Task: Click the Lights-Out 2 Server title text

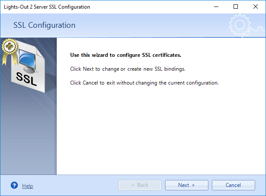Action: (47, 7)
